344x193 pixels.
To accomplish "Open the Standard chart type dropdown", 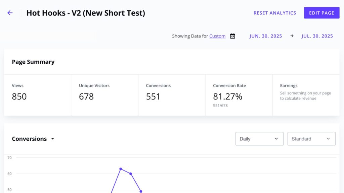I will coord(311,139).
